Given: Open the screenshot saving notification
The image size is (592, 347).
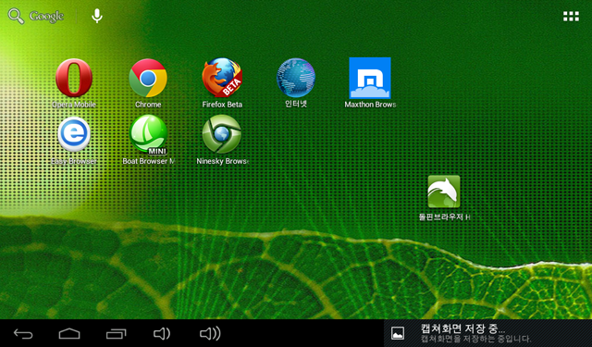Looking at the screenshot, I should point(487,333).
